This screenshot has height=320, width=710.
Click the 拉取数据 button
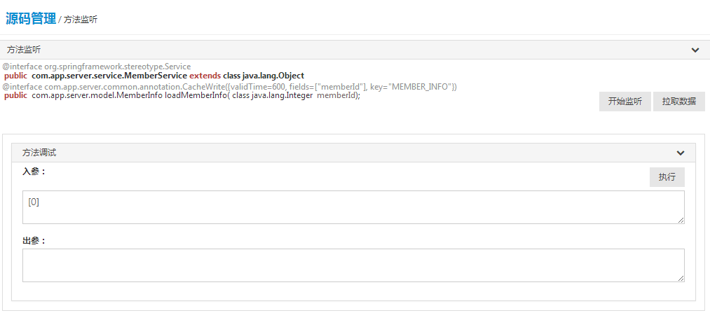[x=678, y=102]
